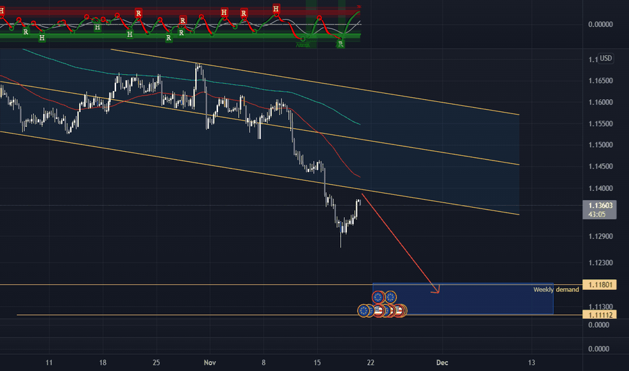This screenshot has height=371, width=629.
Task: Click the first US flag economic event icon
Action: tap(379, 310)
